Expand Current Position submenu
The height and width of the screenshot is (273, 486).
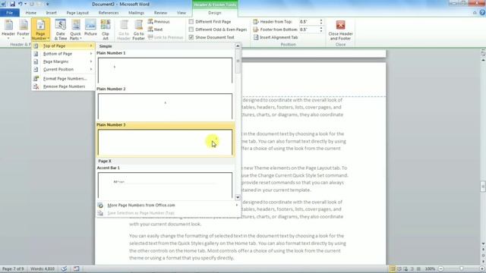[x=63, y=69]
